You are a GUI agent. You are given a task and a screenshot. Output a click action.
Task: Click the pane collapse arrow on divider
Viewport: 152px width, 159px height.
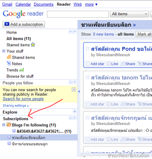[x=79, y=91]
